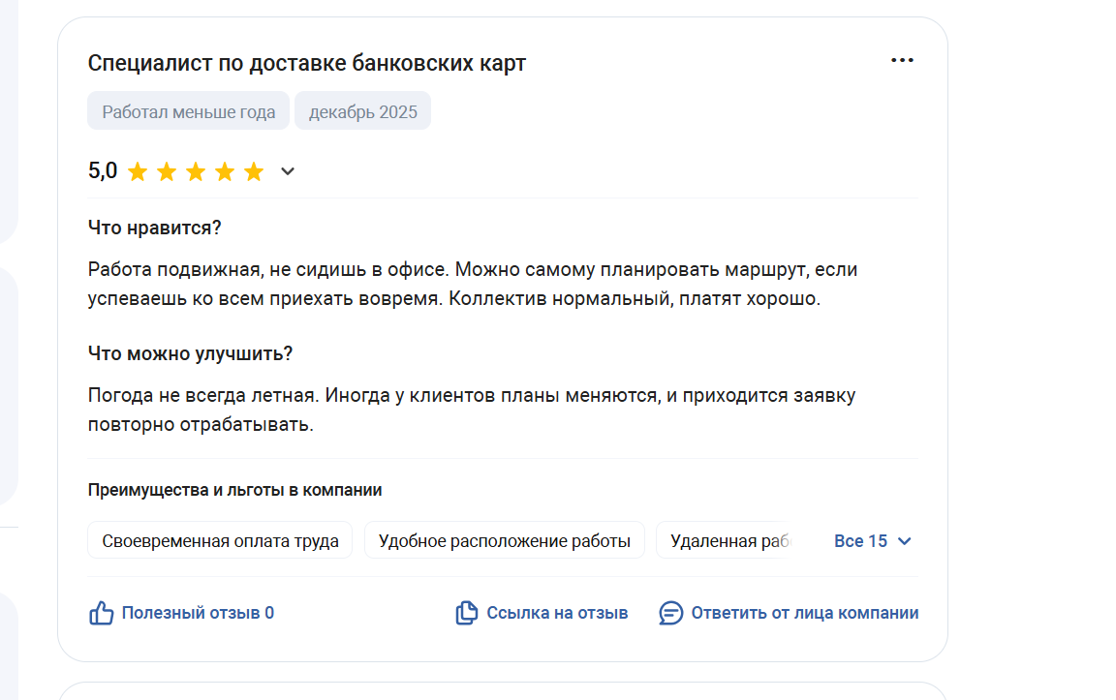This screenshot has width=1116, height=700.
Task: Click the copy icon beside Ссылка на отзыв
Action: coord(467,613)
